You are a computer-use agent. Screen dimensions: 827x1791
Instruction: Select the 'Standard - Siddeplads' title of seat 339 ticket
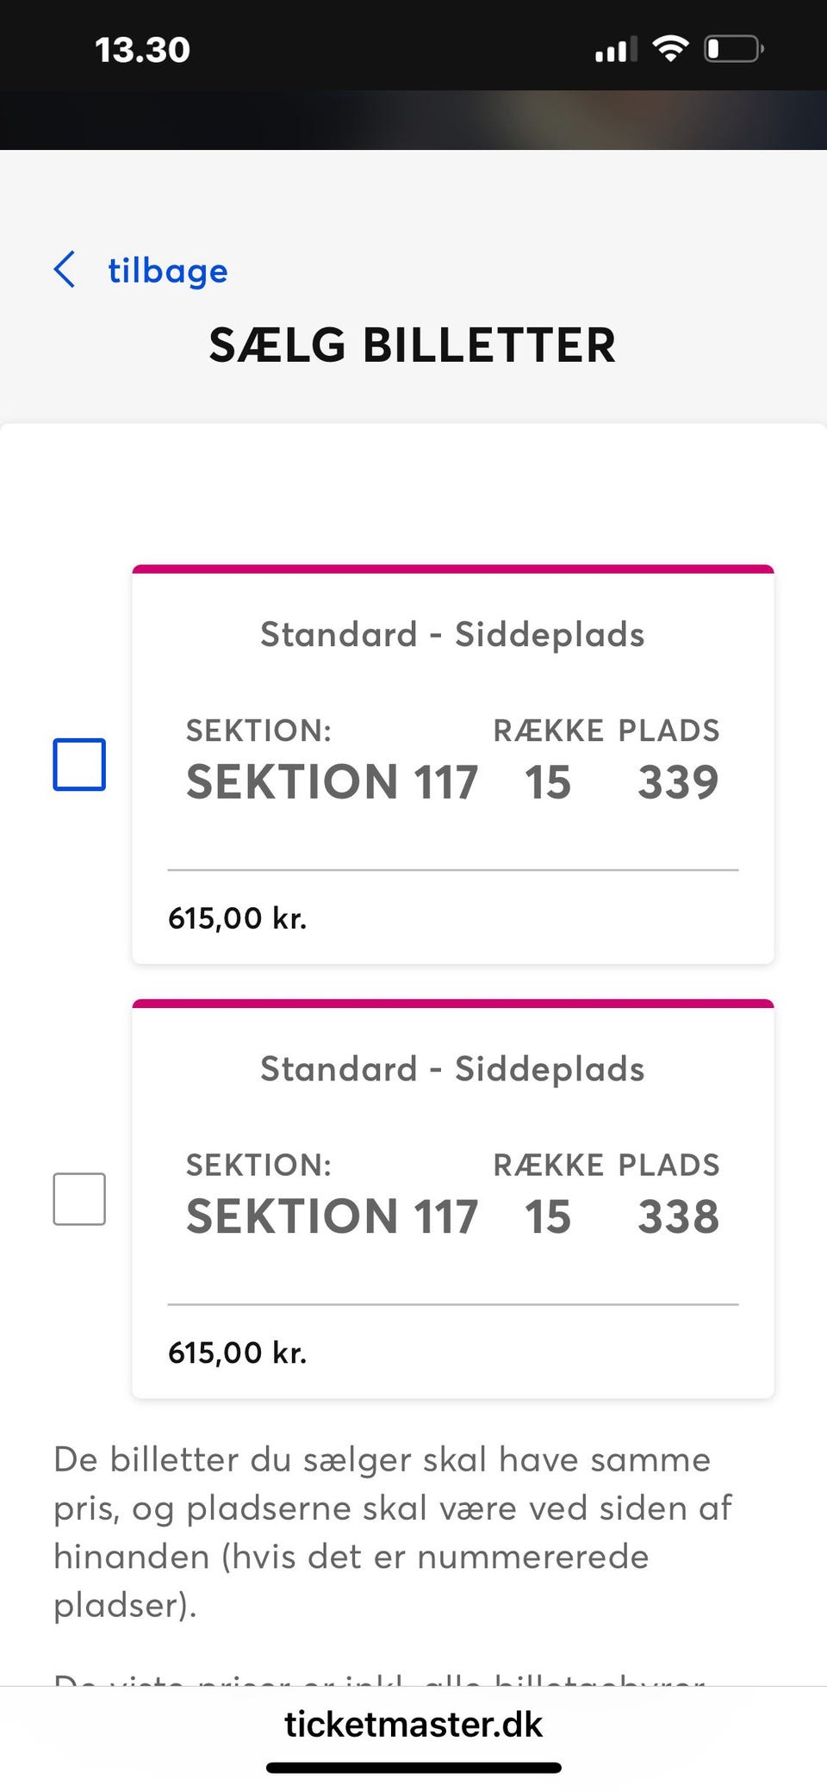coord(452,635)
